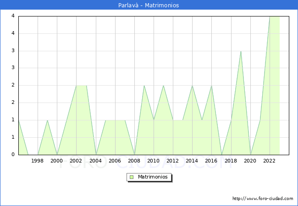Click the 2008 year axis label
298x206 pixels.
click(x=134, y=161)
